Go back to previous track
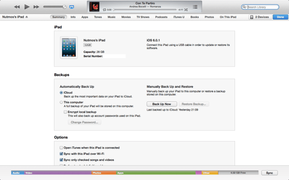The height and width of the screenshot is (180, 289). tap(17, 7)
